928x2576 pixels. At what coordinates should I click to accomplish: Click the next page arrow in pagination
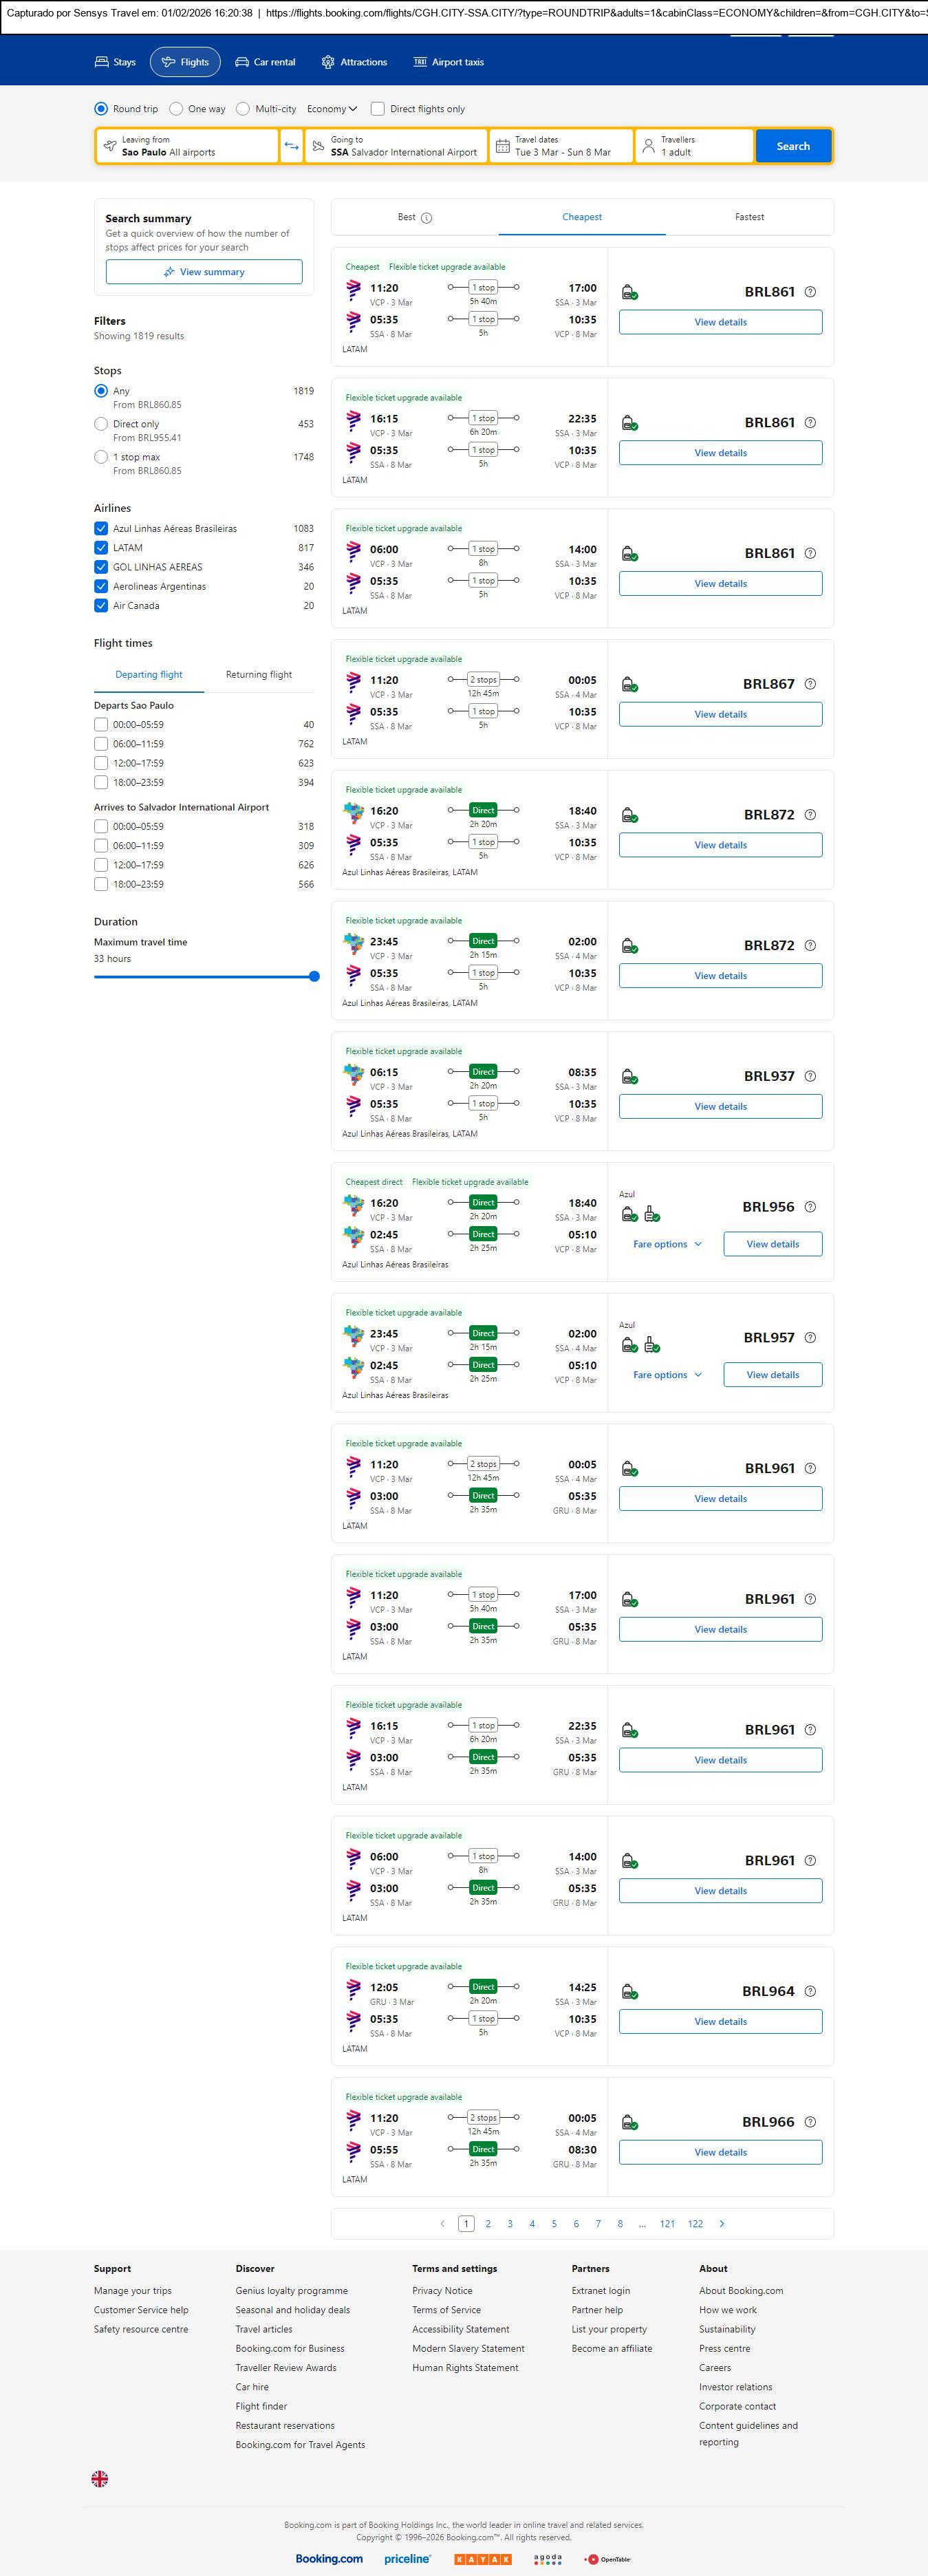point(722,2223)
